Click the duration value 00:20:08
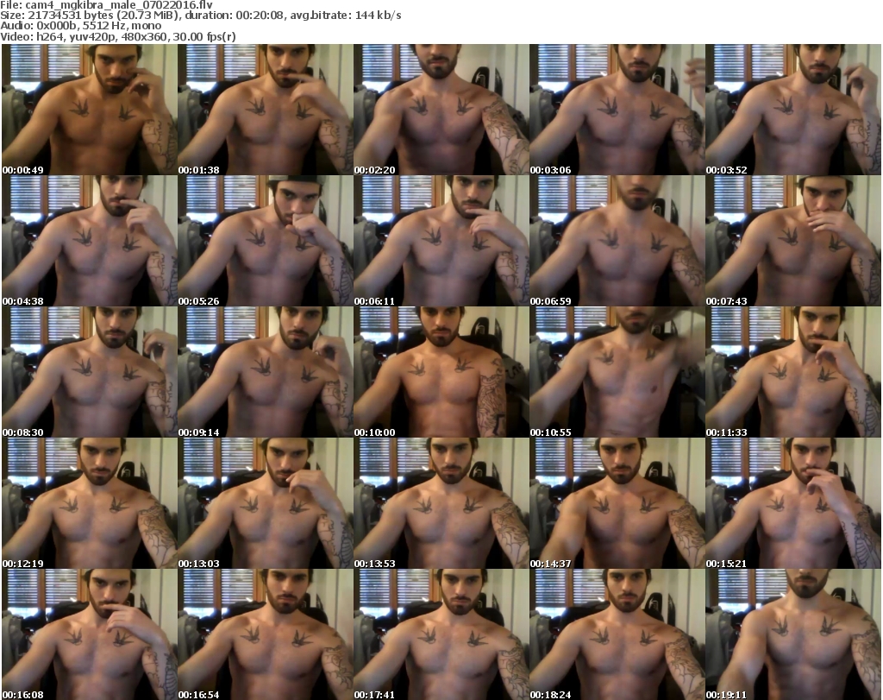The height and width of the screenshot is (700, 883). [x=259, y=16]
